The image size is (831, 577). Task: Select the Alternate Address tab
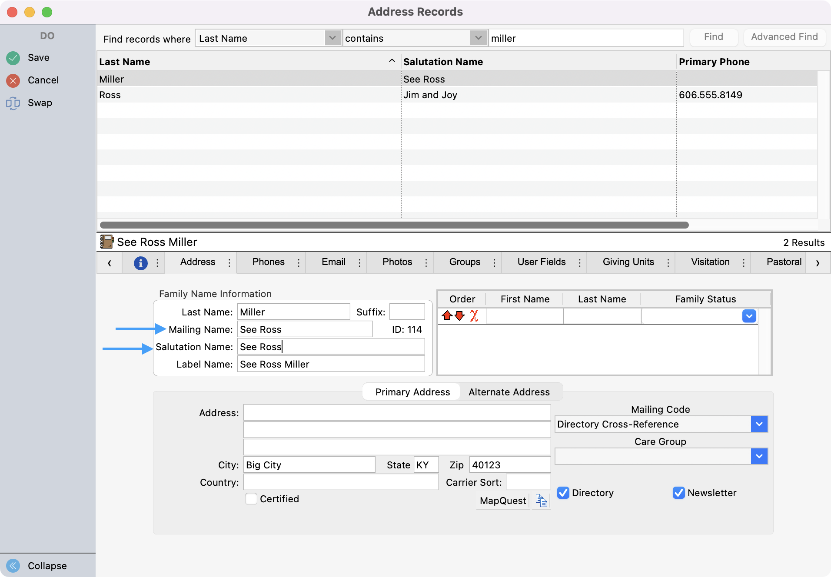pos(509,391)
